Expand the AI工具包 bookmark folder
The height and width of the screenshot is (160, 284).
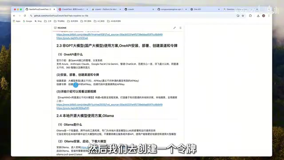[99, 21]
